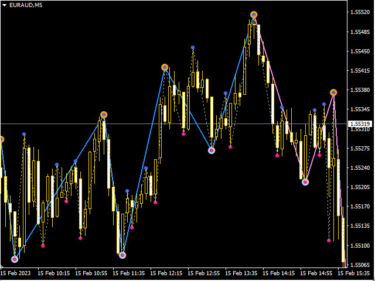The width and height of the screenshot is (375, 281).
Task: Click the 15 Feb 15:35 time label
Action: point(354,273)
